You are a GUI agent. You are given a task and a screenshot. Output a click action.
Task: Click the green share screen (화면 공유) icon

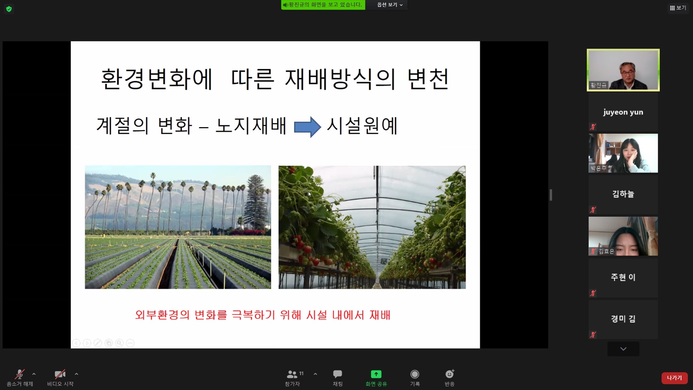pos(376,374)
